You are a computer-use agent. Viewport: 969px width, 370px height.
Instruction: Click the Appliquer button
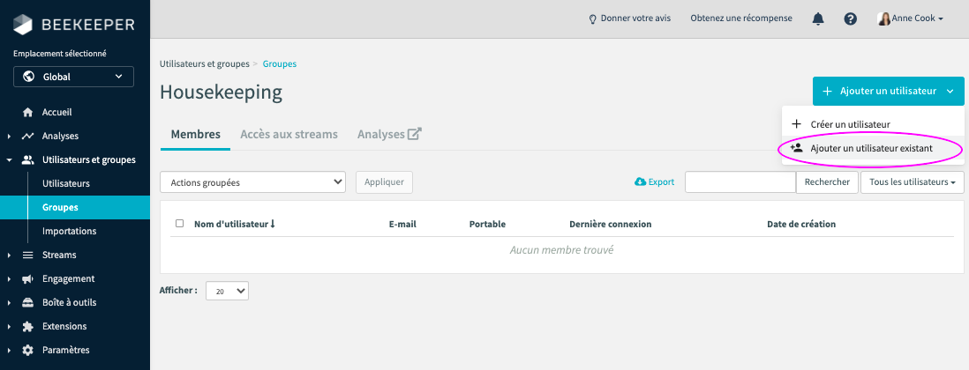coord(385,182)
